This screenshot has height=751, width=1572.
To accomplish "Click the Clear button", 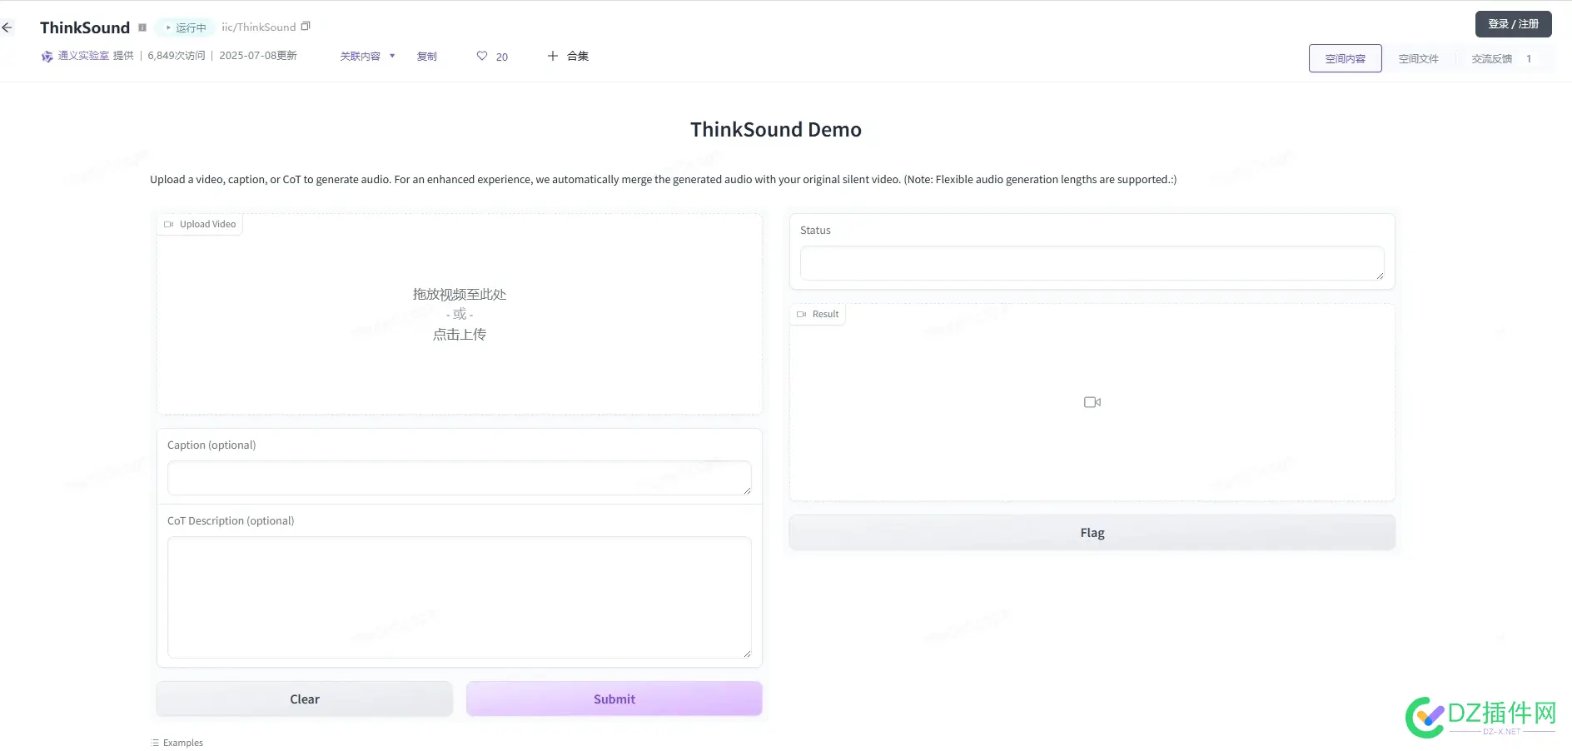I will (x=304, y=699).
